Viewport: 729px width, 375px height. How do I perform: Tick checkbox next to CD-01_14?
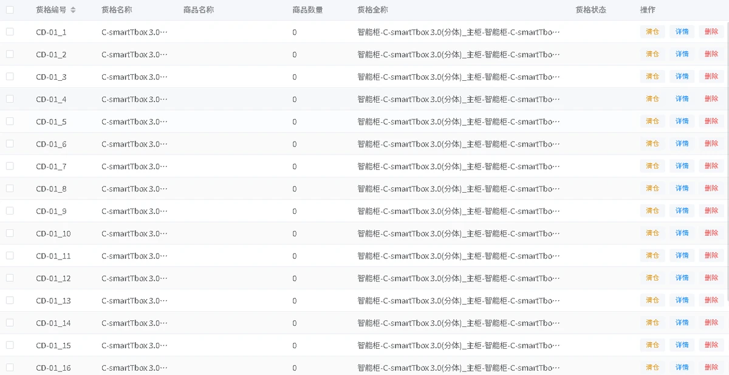tap(10, 323)
